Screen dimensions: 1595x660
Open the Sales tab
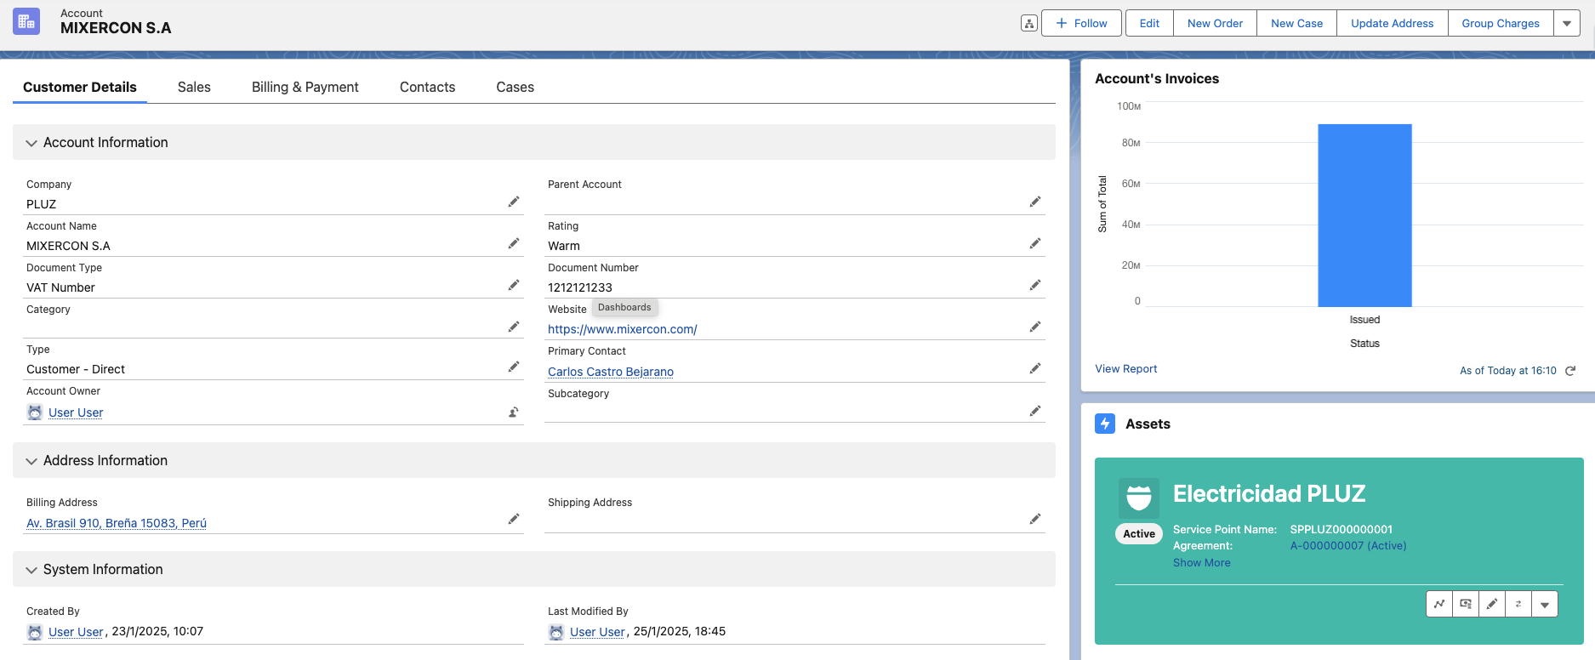click(194, 87)
